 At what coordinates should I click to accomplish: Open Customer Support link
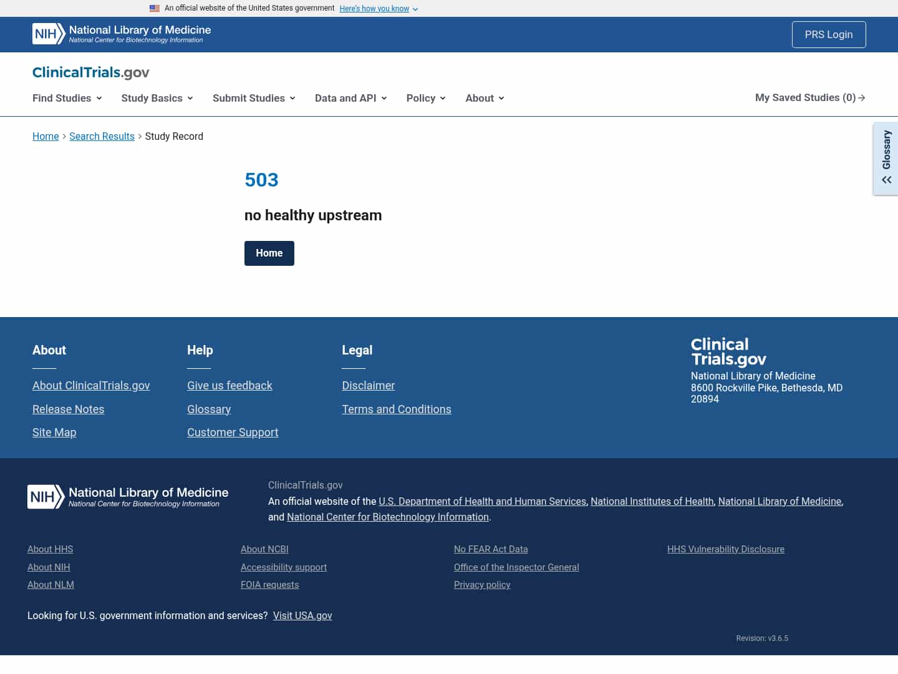[x=233, y=432]
